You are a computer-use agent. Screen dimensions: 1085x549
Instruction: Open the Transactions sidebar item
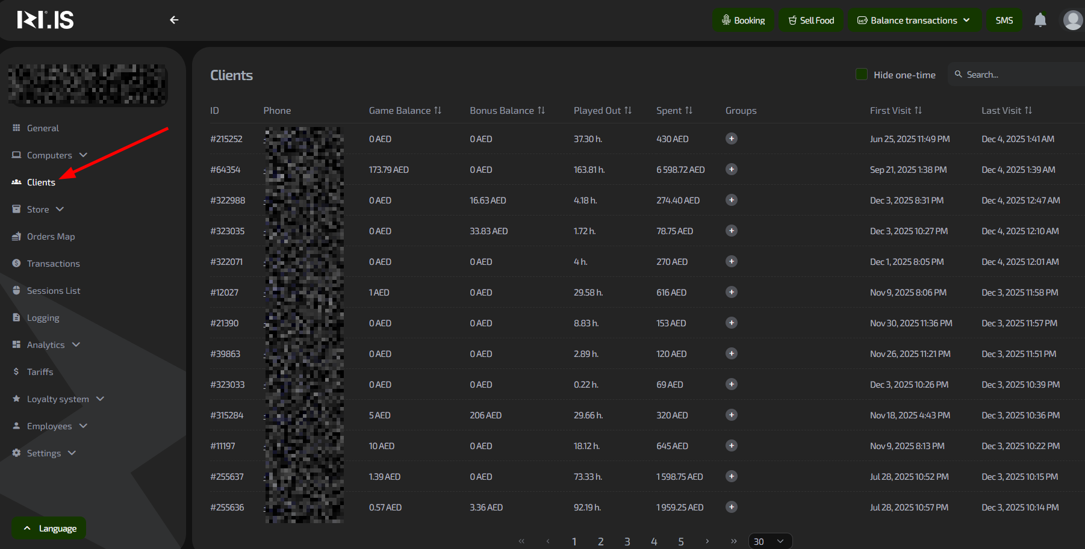pos(53,264)
